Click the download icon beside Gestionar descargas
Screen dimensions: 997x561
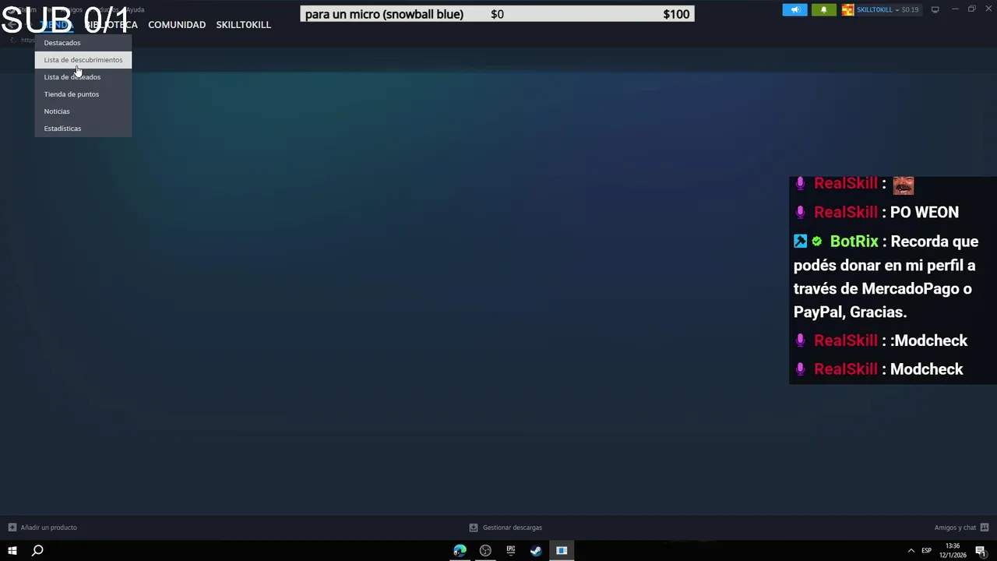[x=473, y=527]
